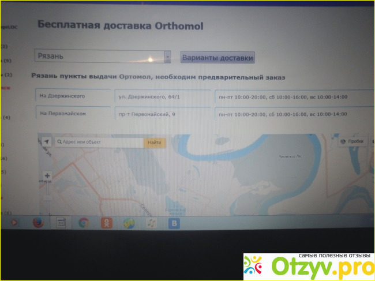The image size is (375, 281).
Task: Open Google Chrome from the taskbar
Action: tap(84, 223)
